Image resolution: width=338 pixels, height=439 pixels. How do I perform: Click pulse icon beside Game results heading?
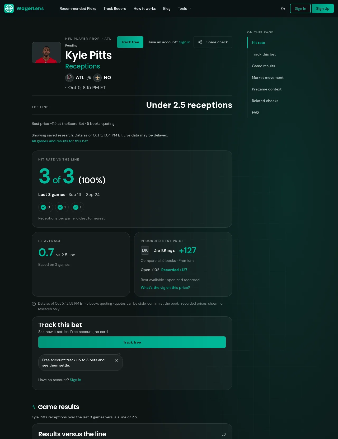(x=34, y=407)
